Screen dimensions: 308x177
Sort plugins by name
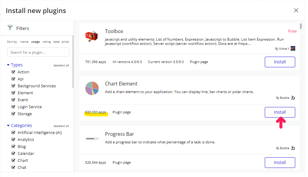(x=24, y=42)
